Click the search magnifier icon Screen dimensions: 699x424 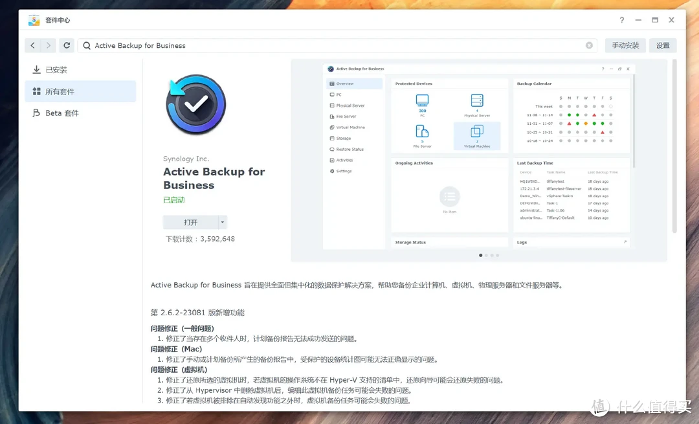point(87,45)
